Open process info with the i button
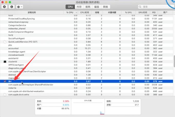Screen dimensions: 175x117 12,7
